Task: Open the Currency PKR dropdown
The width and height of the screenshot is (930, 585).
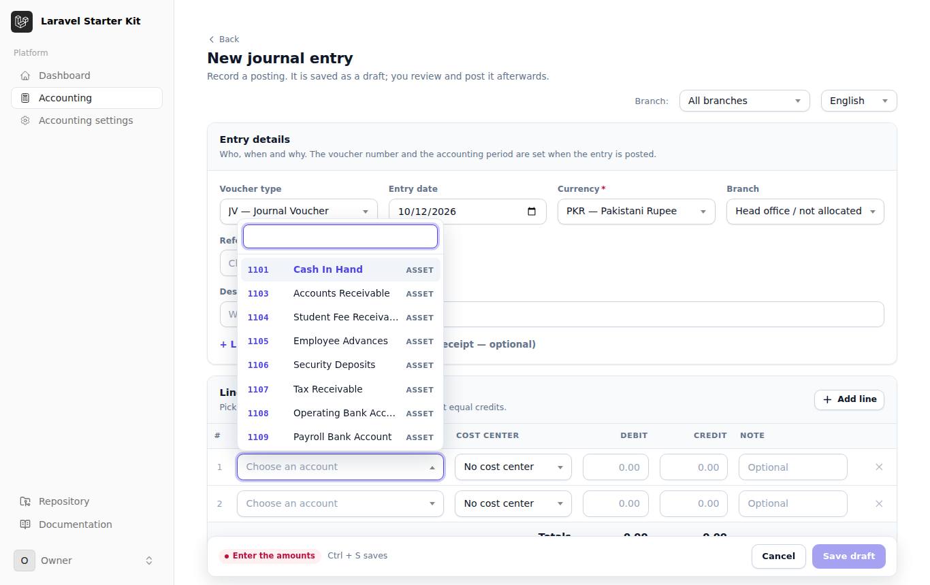Action: point(637,211)
